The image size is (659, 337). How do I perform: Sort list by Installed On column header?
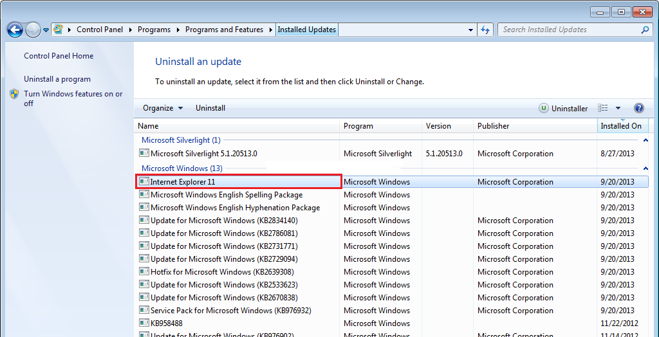click(x=620, y=126)
